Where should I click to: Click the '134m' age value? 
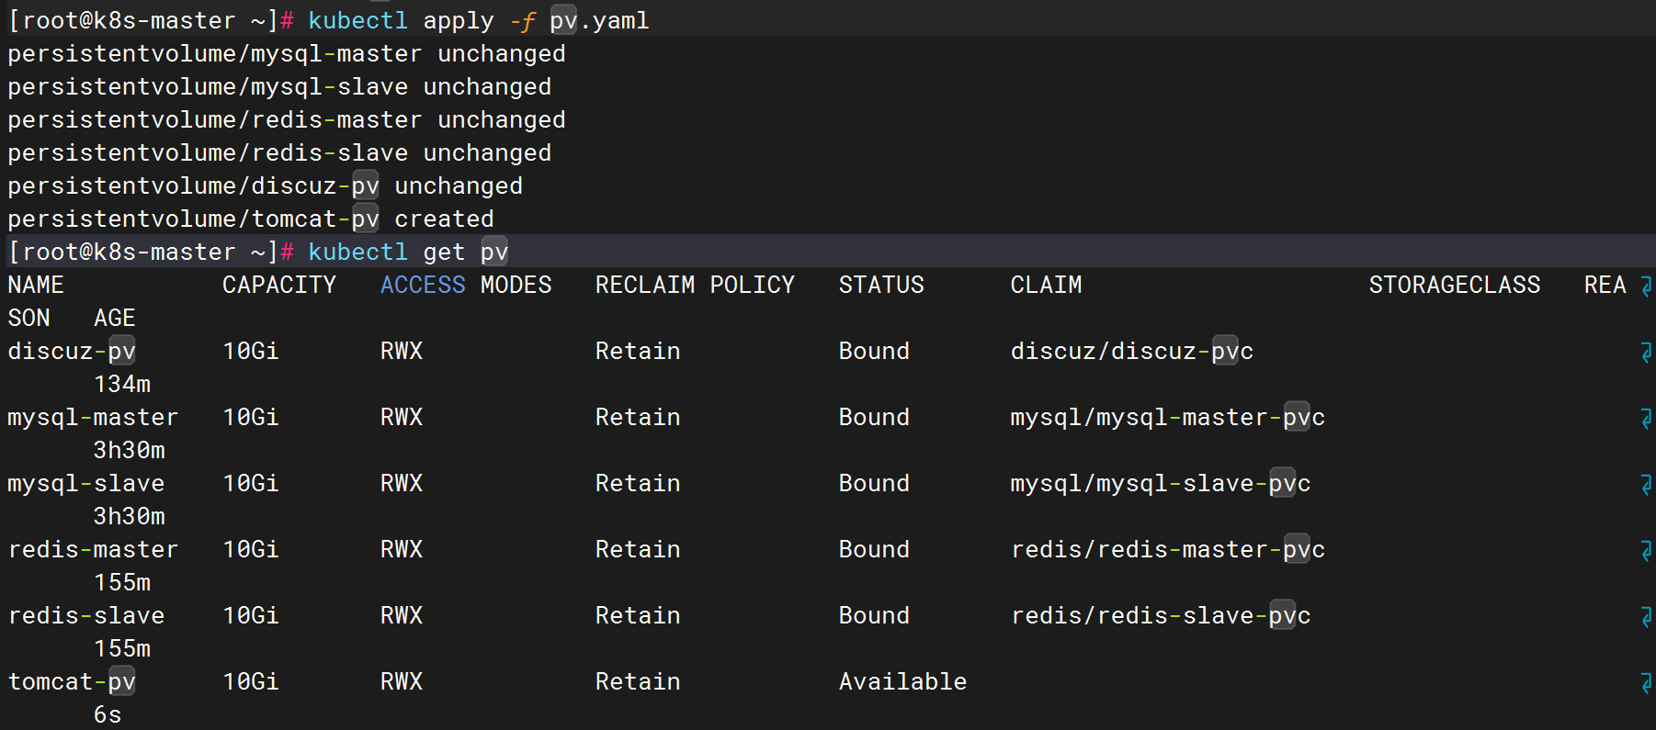tap(122, 384)
